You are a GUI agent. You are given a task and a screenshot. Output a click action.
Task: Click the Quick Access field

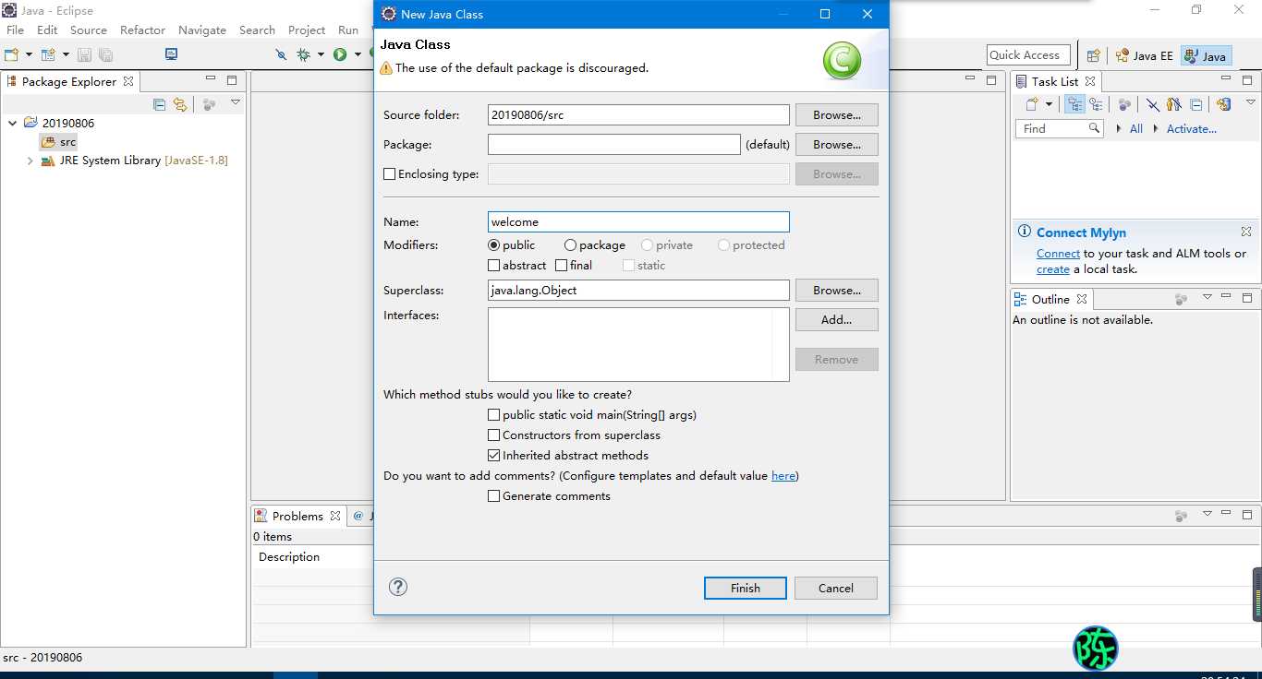tap(1028, 55)
